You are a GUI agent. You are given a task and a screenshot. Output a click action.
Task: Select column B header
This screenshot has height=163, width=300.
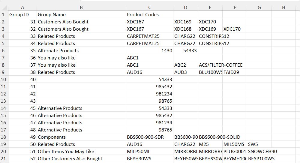point(81,7)
